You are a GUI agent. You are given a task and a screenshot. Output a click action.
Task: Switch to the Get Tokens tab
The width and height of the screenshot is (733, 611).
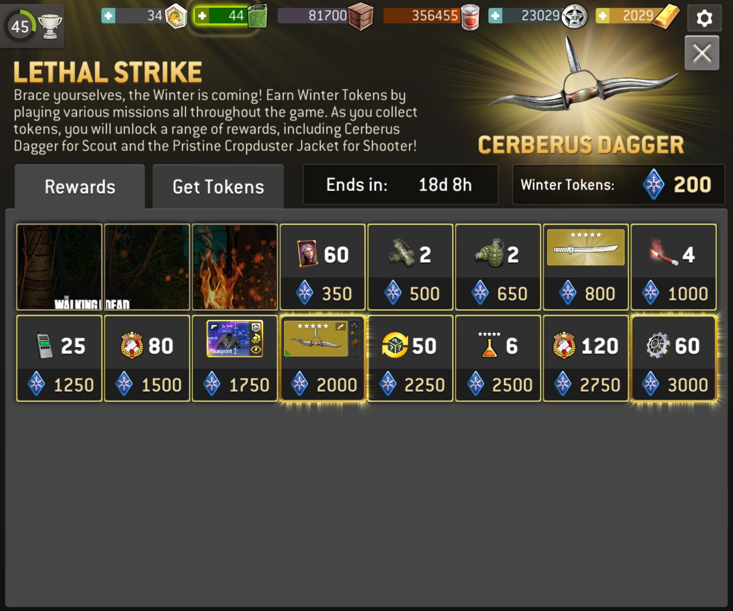click(218, 186)
